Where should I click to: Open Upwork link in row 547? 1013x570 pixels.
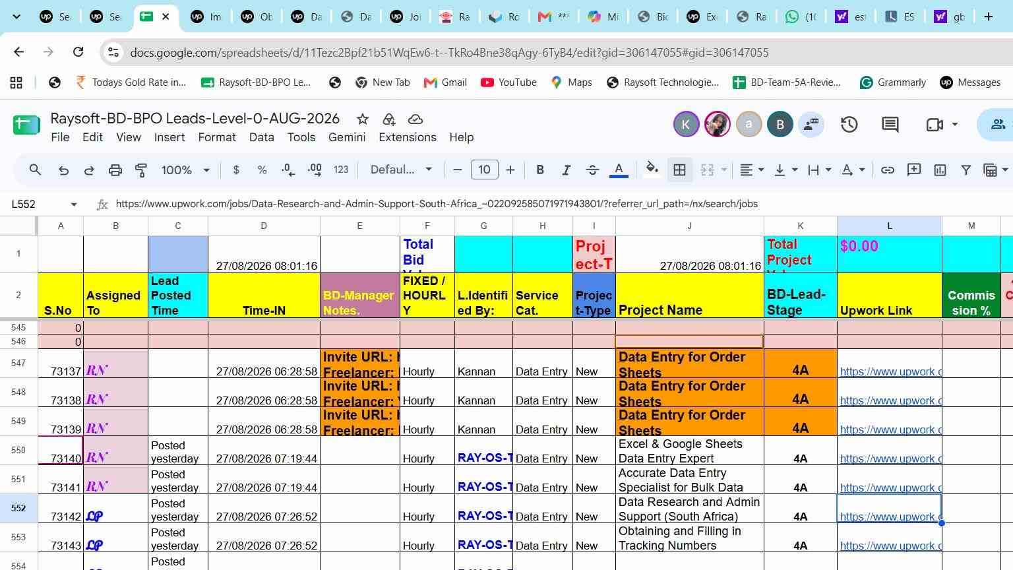tap(890, 371)
